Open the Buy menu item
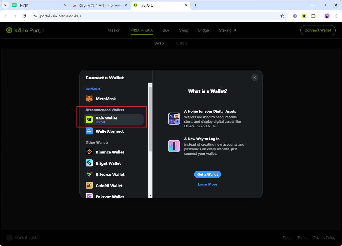Image resolution: width=342 pixels, height=246 pixels. click(166, 30)
